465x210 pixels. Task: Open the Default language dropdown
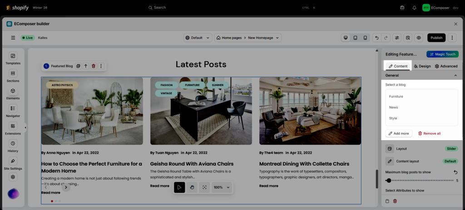198,38
